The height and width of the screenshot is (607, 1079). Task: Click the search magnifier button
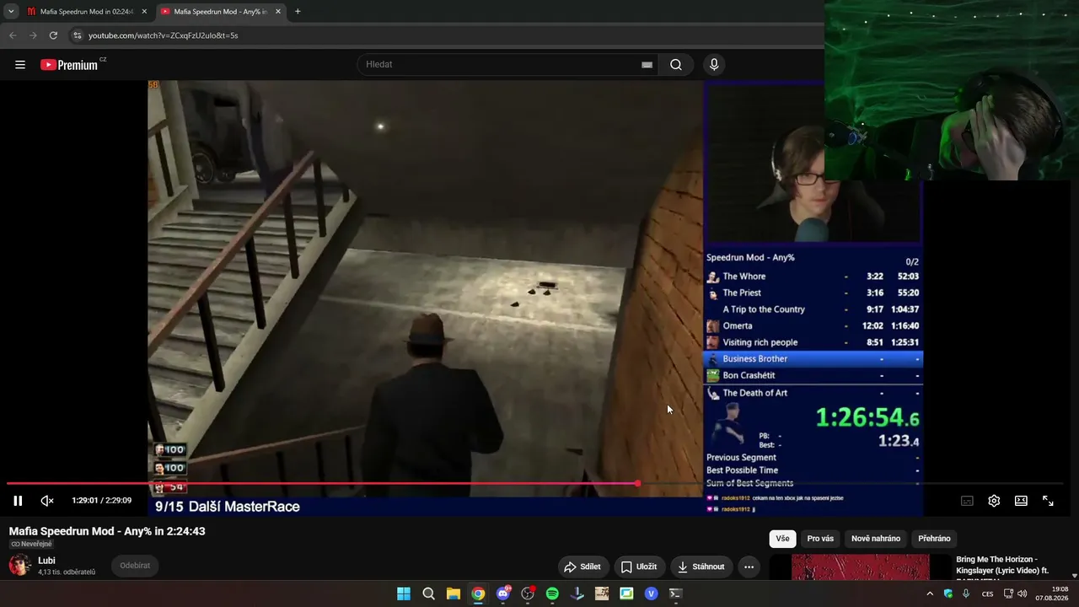point(676,65)
